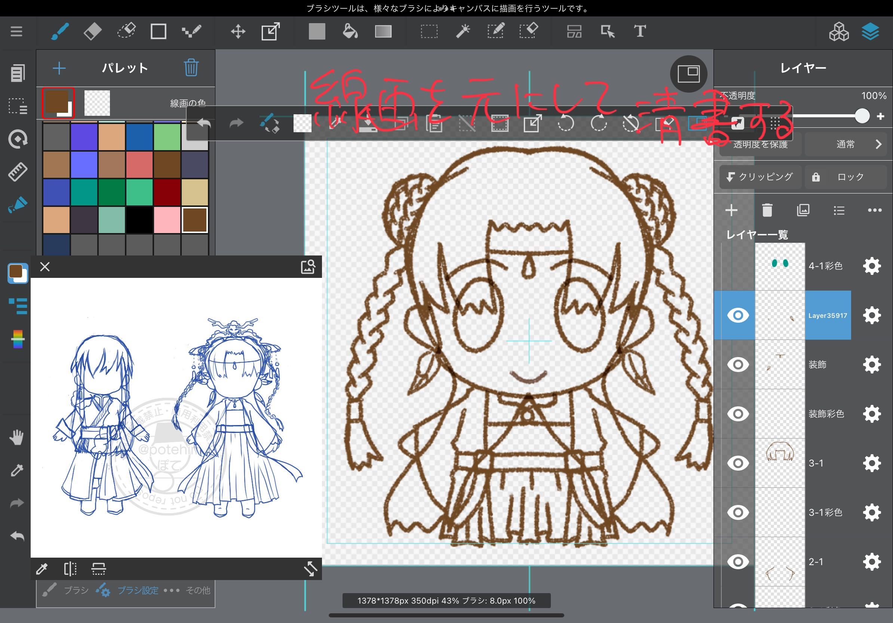The height and width of the screenshot is (623, 893).
Task: Delete palette color with trash icon
Action: 191,68
